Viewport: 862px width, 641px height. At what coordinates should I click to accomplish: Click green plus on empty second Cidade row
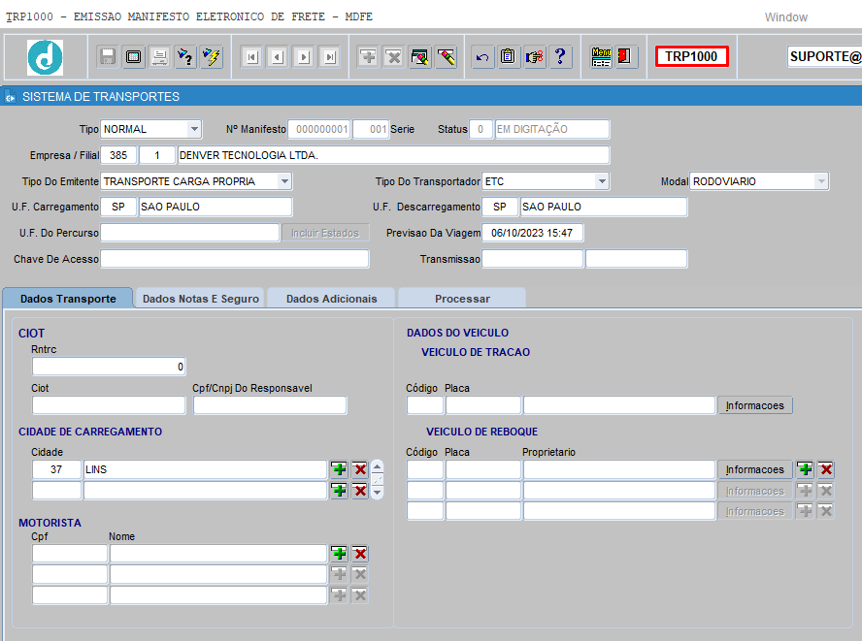339,491
